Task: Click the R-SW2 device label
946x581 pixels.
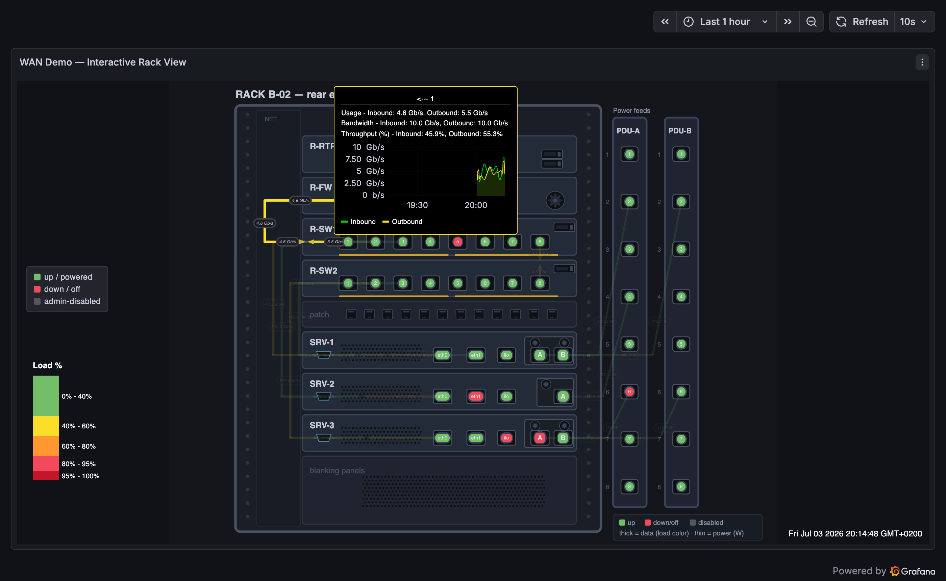Action: pyautogui.click(x=324, y=271)
